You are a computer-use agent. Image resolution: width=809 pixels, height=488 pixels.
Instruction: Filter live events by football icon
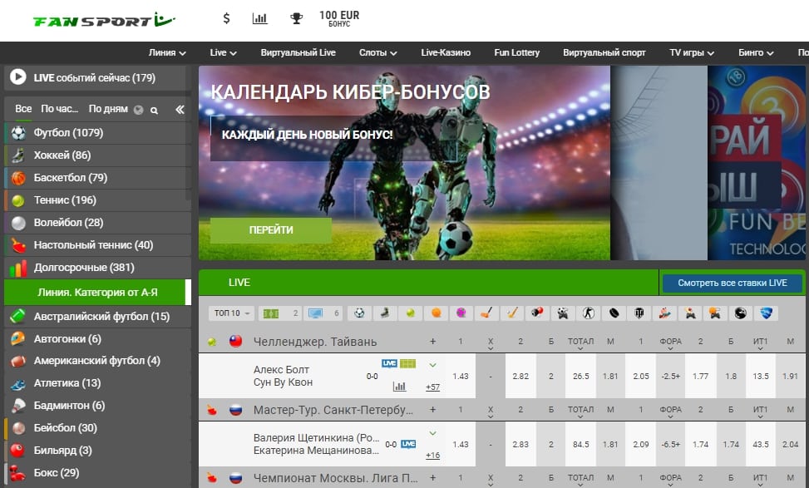click(359, 313)
